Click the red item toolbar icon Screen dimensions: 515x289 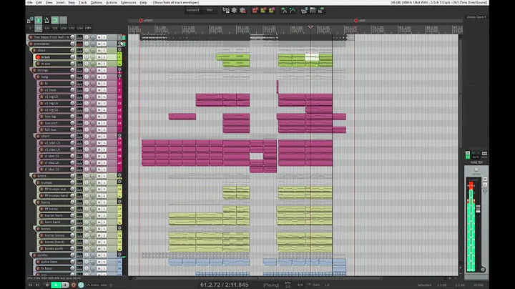[x=255, y=10]
